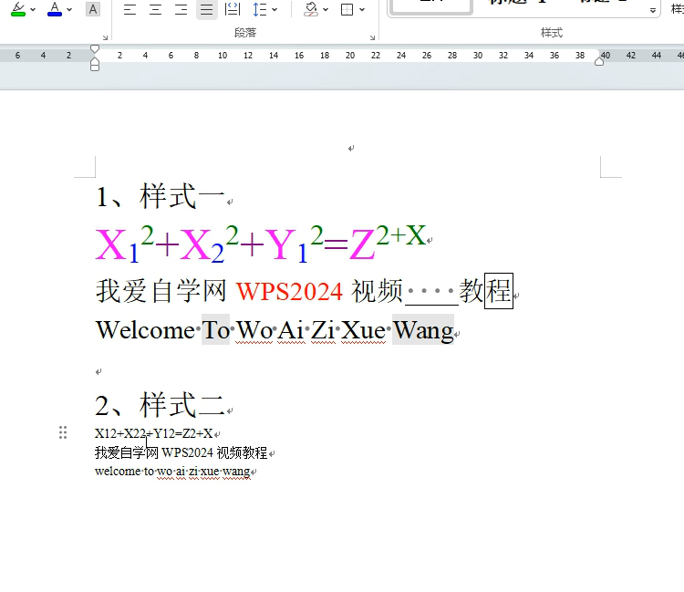
Task: Click the plain line 'X12+X22+Y12=Z2+X'
Action: pyautogui.click(x=153, y=433)
